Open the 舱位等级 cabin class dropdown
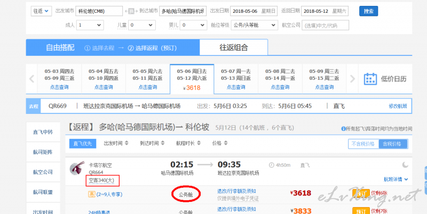Viewport: 427px width, 214px height. coord(255,25)
